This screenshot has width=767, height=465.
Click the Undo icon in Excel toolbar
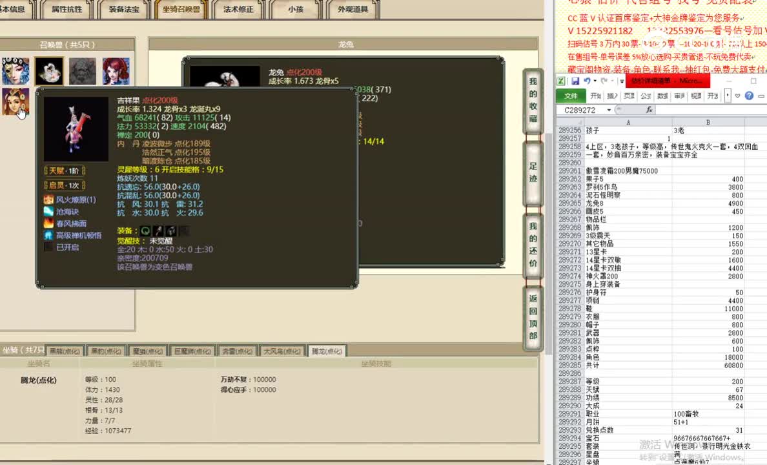pyautogui.click(x=588, y=81)
